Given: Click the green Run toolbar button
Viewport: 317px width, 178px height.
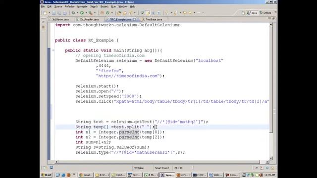Looking at the screenshot, I should [x=82, y=13].
